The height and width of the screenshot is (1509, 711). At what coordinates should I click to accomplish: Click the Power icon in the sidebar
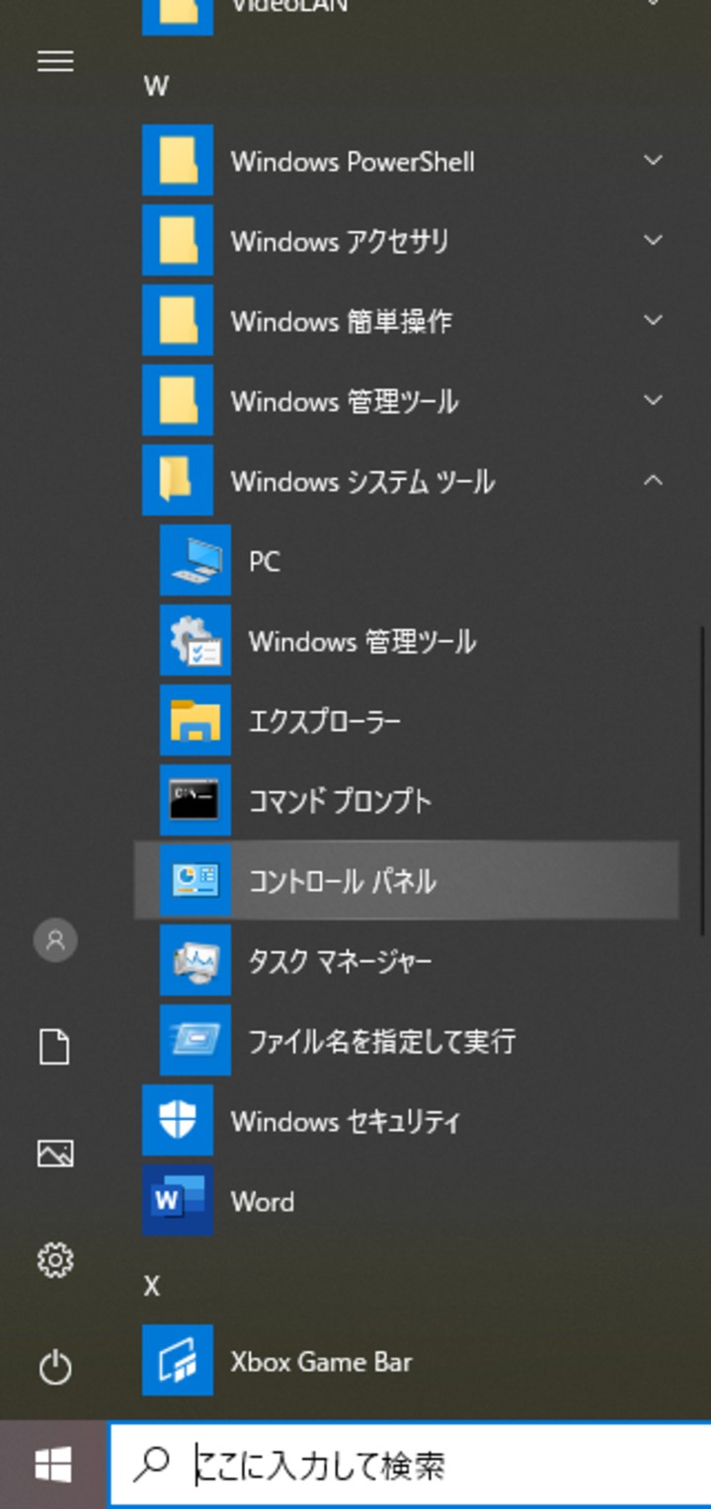(55, 1367)
